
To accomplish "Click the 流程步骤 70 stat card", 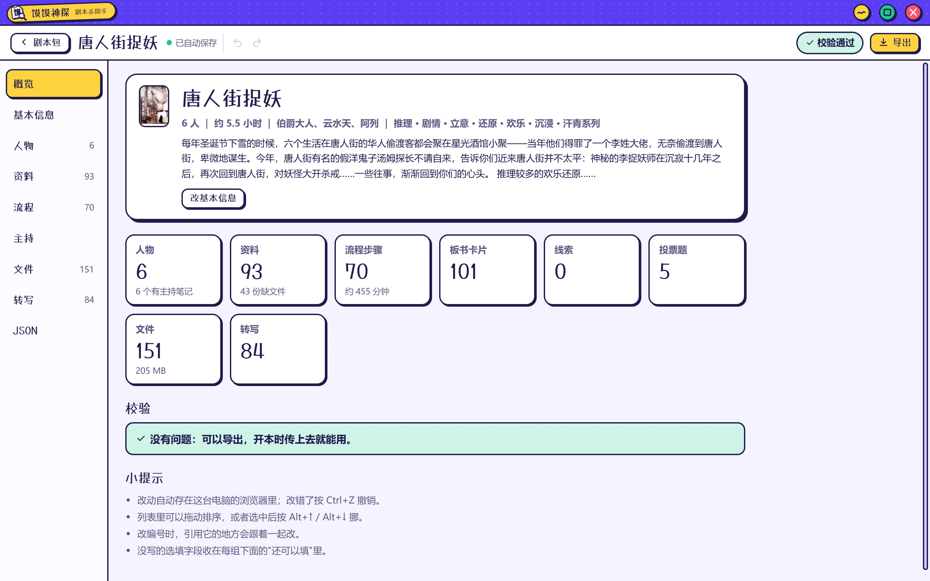I will pos(383,270).
